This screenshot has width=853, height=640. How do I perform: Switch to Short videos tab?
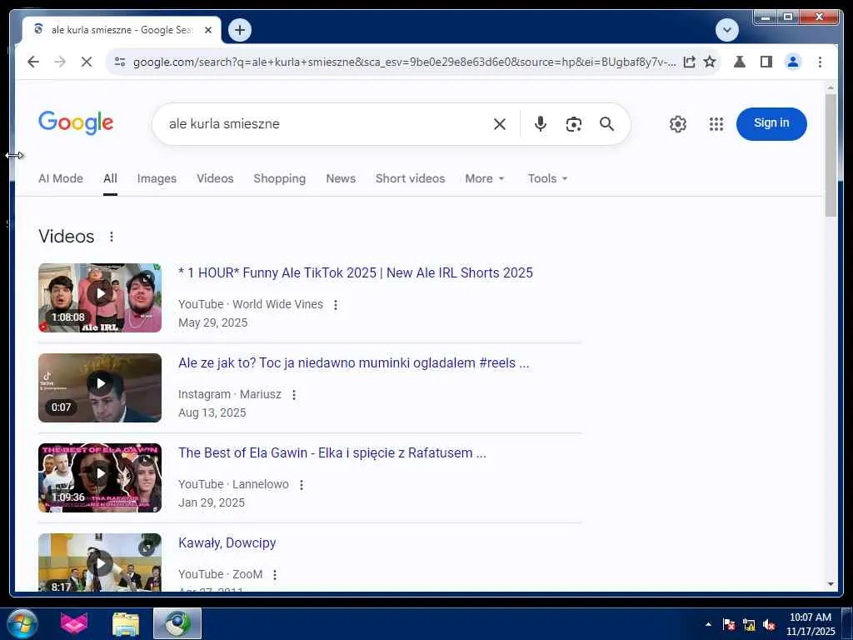[410, 178]
